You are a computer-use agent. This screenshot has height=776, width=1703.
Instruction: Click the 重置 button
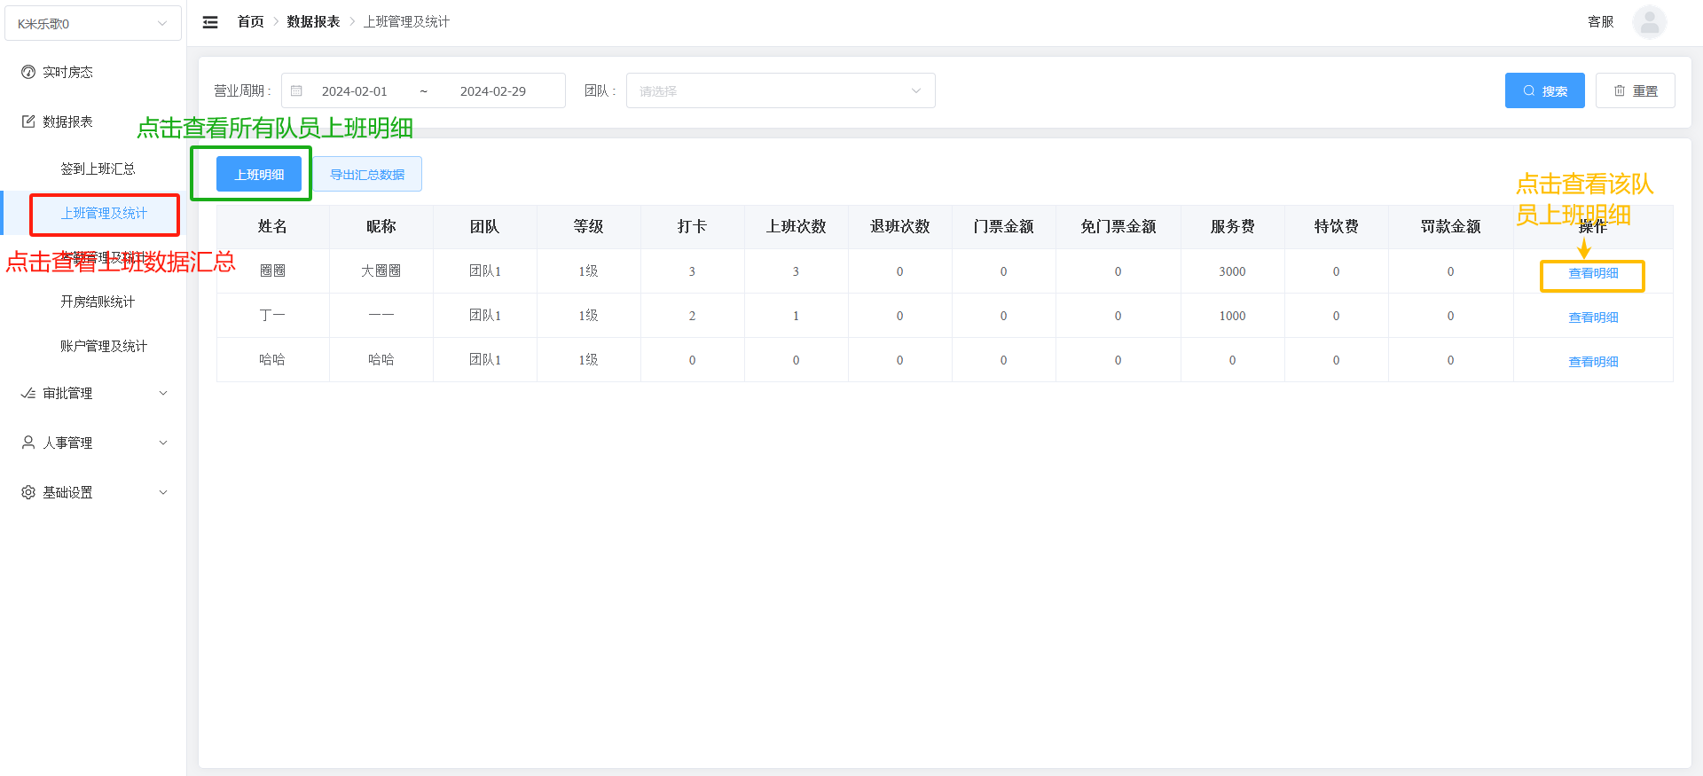pyautogui.click(x=1635, y=90)
